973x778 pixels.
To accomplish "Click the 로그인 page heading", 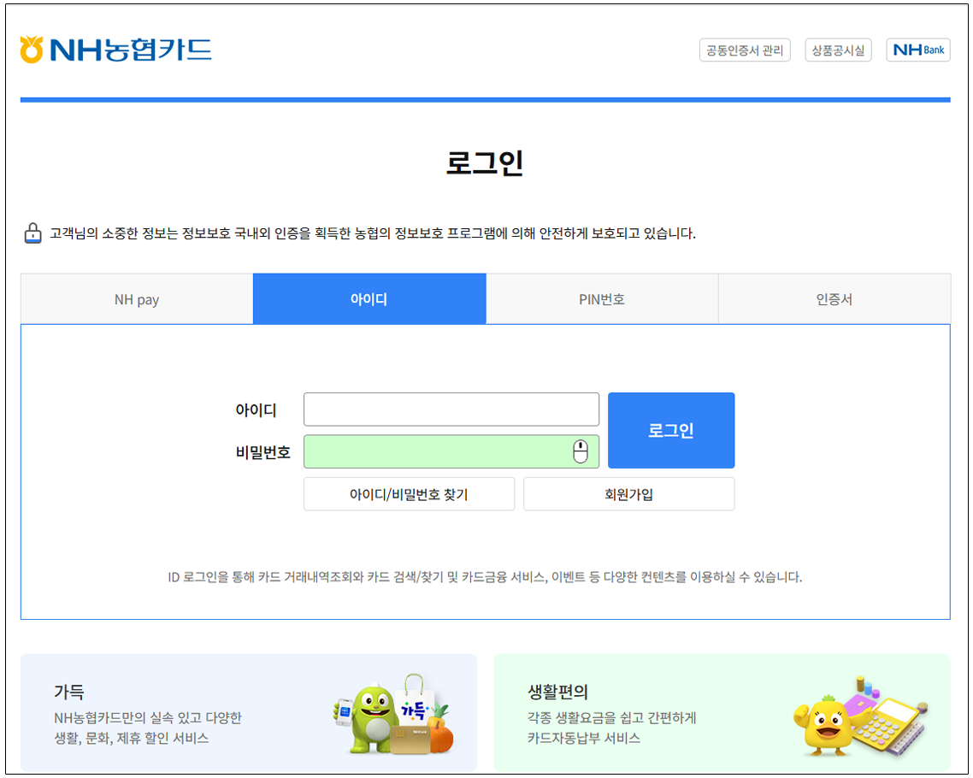I will coord(485,162).
